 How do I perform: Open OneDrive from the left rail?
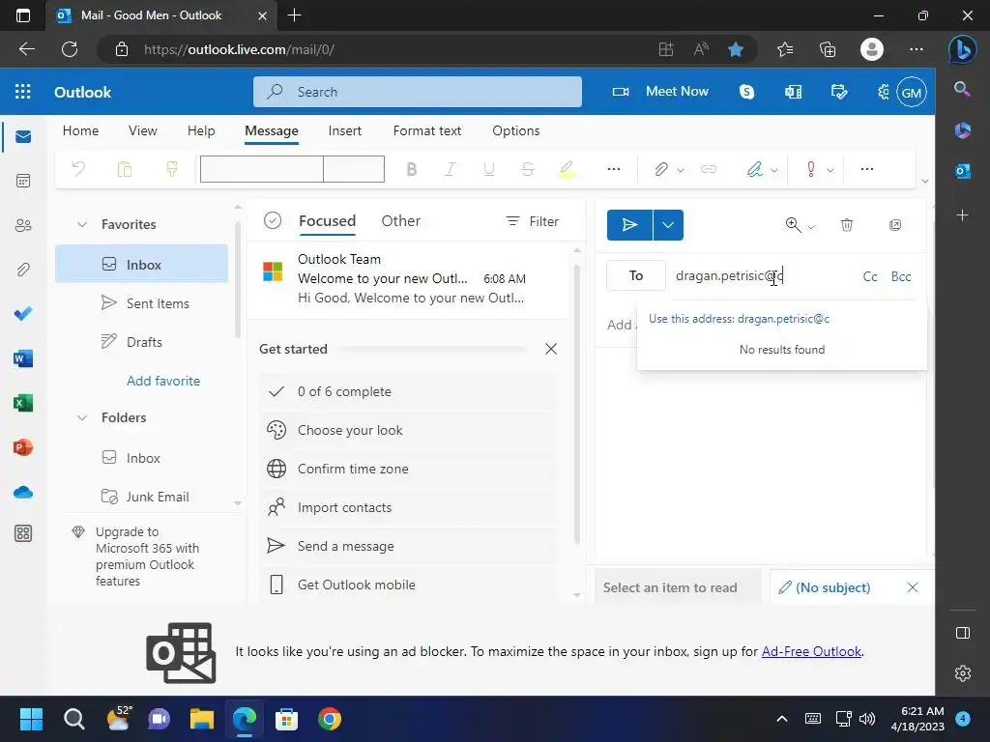[23, 492]
